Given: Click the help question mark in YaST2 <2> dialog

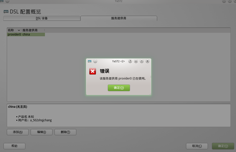Looking at the screenshot, I should tap(130, 61).
